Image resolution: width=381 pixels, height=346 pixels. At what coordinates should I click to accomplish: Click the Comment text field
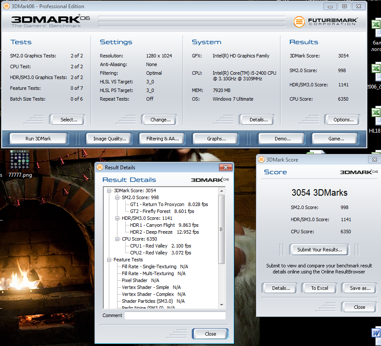click(175, 315)
